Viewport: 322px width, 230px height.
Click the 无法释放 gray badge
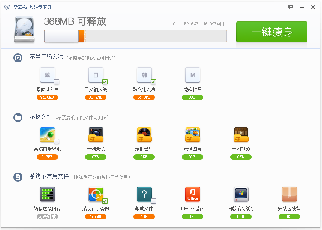[48, 216]
